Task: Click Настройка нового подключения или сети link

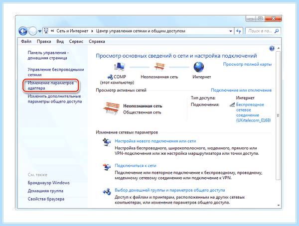Action: (x=155, y=141)
